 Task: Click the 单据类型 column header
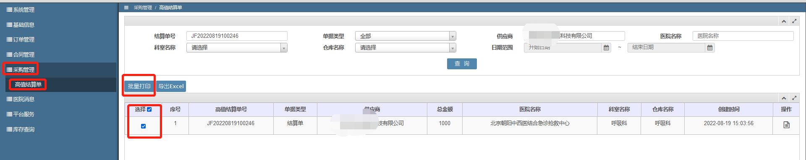coord(295,109)
